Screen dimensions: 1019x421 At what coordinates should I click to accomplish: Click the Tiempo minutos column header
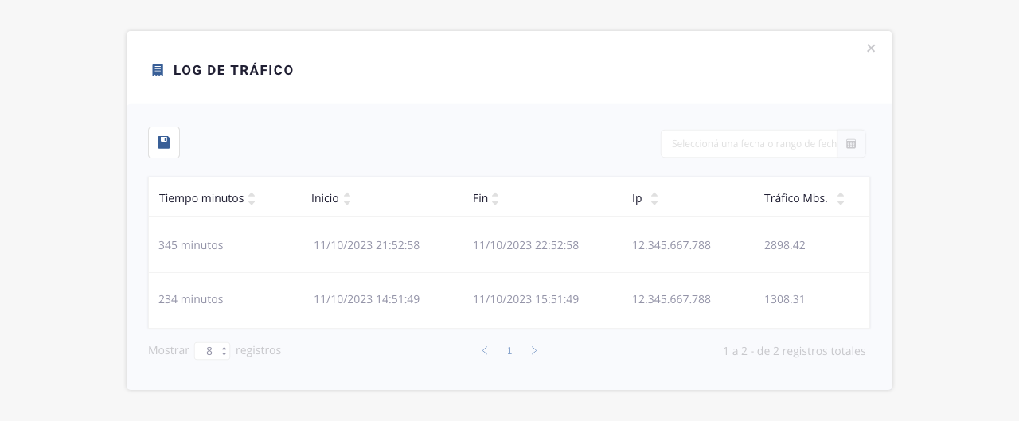point(201,198)
